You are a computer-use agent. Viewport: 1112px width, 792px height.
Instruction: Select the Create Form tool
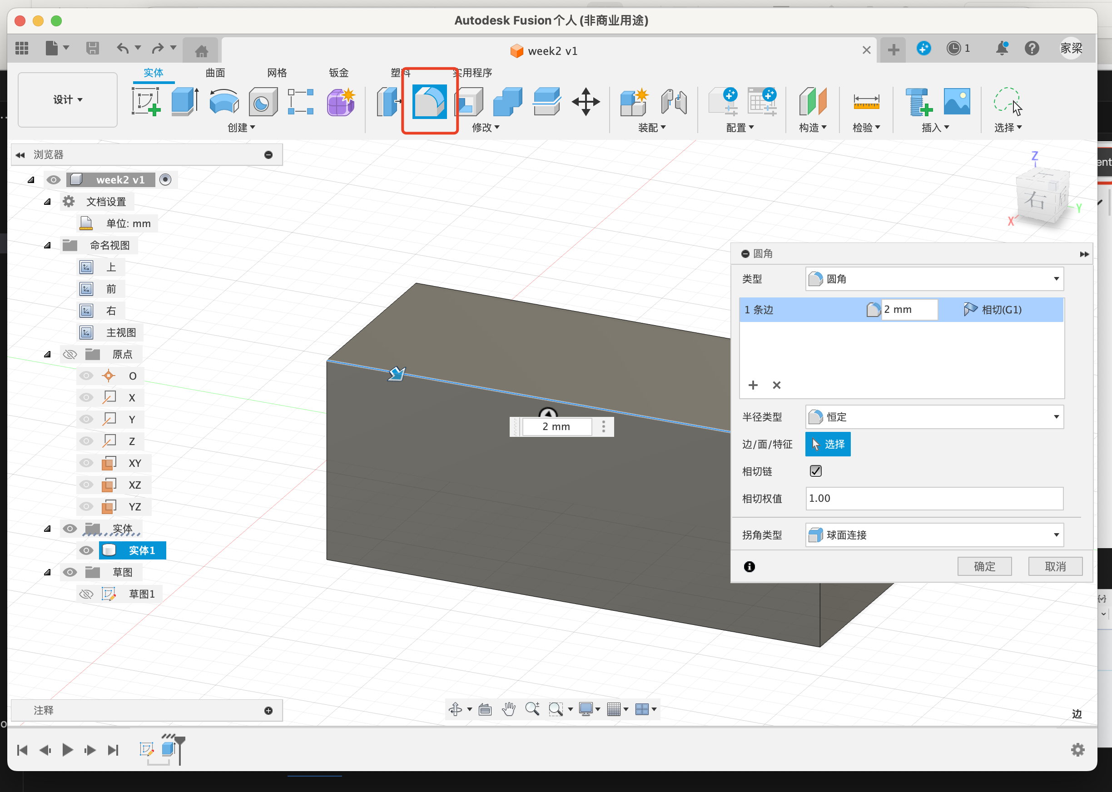pos(341,101)
